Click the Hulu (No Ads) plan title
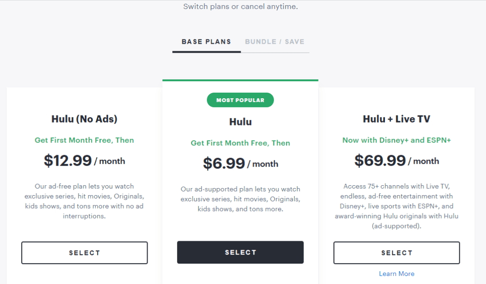The image size is (486, 284). pos(84,119)
